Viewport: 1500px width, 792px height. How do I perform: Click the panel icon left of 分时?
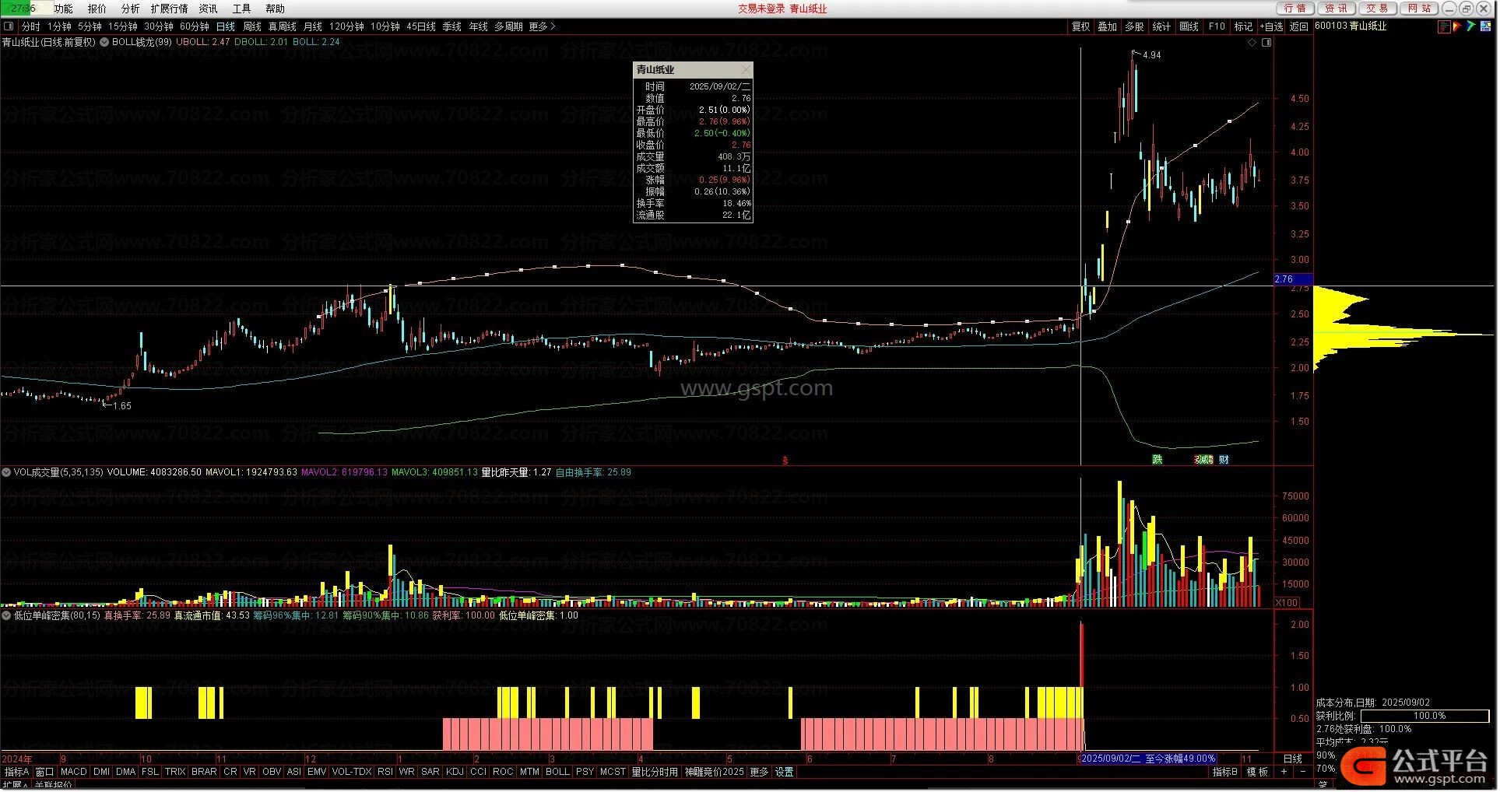coord(9,26)
